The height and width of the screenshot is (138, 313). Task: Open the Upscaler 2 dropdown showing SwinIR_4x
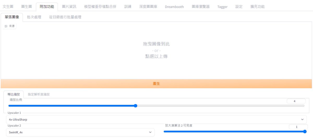pos(80,132)
